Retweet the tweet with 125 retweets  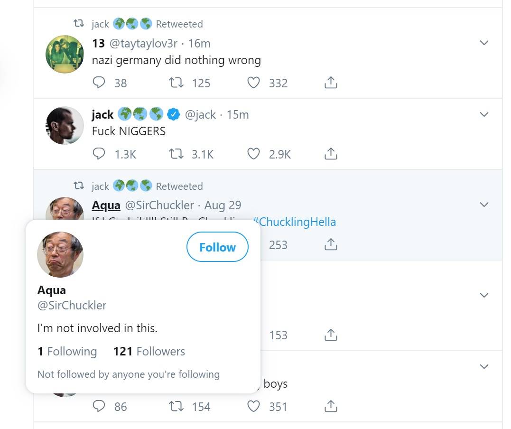click(x=177, y=83)
